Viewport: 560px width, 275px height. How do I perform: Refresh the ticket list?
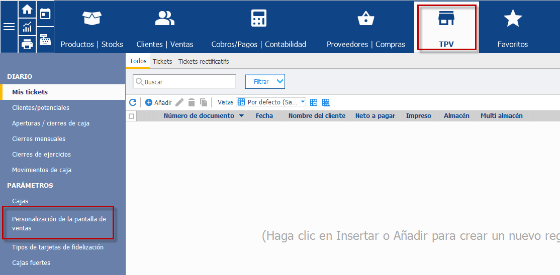point(133,103)
